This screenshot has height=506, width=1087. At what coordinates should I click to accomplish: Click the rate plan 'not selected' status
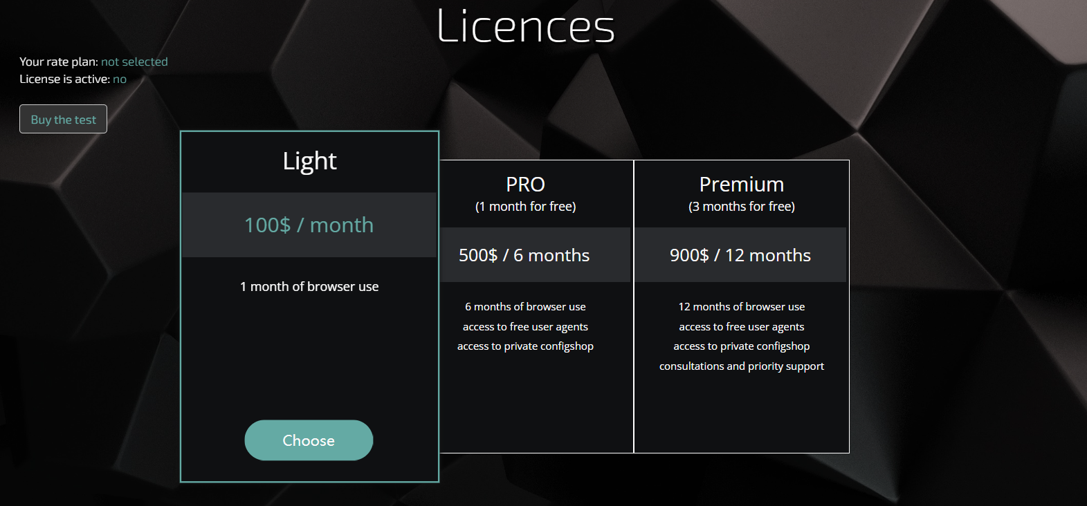pyautogui.click(x=134, y=62)
